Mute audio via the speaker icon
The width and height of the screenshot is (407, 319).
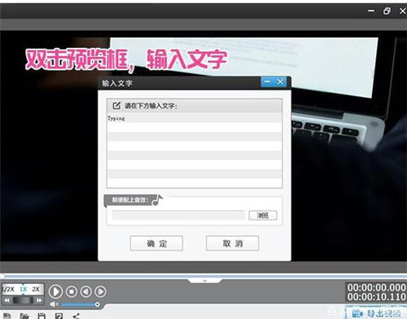(x=54, y=304)
